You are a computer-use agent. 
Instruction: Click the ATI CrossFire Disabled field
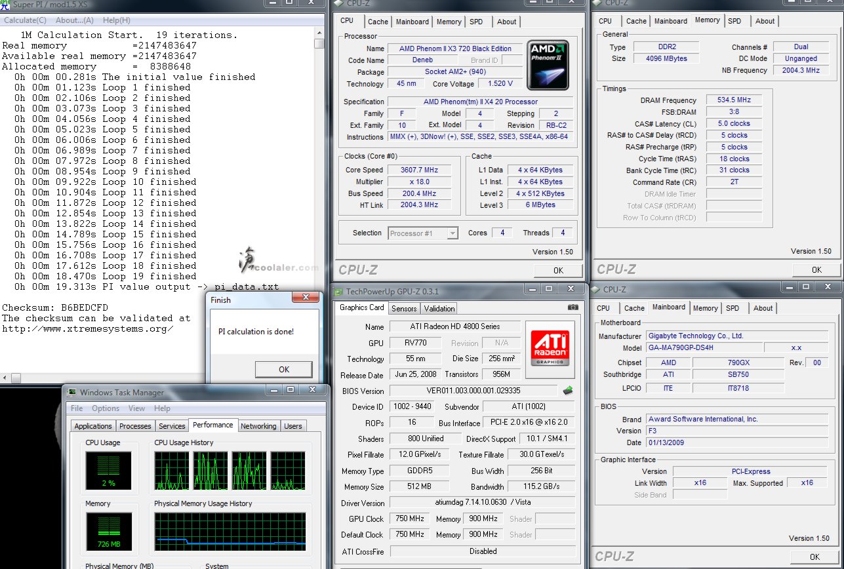pos(483,551)
